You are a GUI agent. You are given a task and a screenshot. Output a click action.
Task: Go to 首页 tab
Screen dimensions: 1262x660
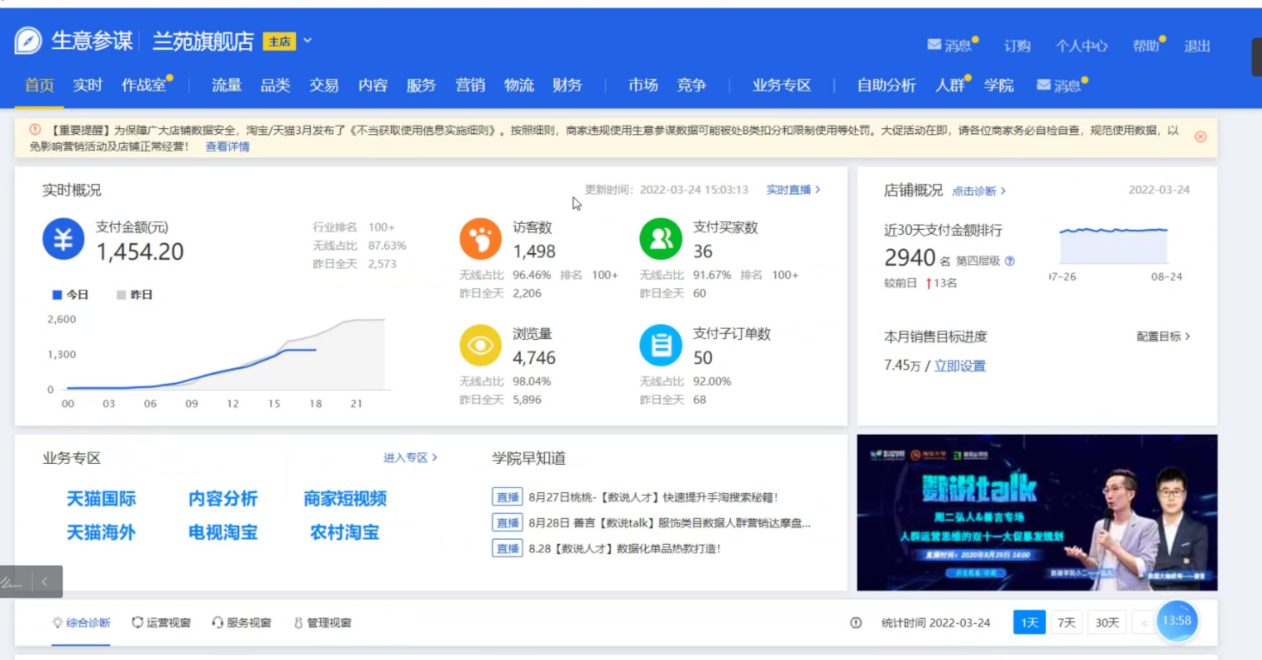tap(39, 85)
